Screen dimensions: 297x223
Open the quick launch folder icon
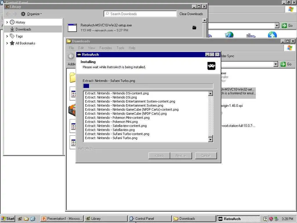point(26,219)
